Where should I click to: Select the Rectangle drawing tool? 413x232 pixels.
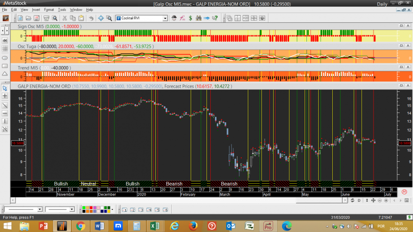pos(5,66)
